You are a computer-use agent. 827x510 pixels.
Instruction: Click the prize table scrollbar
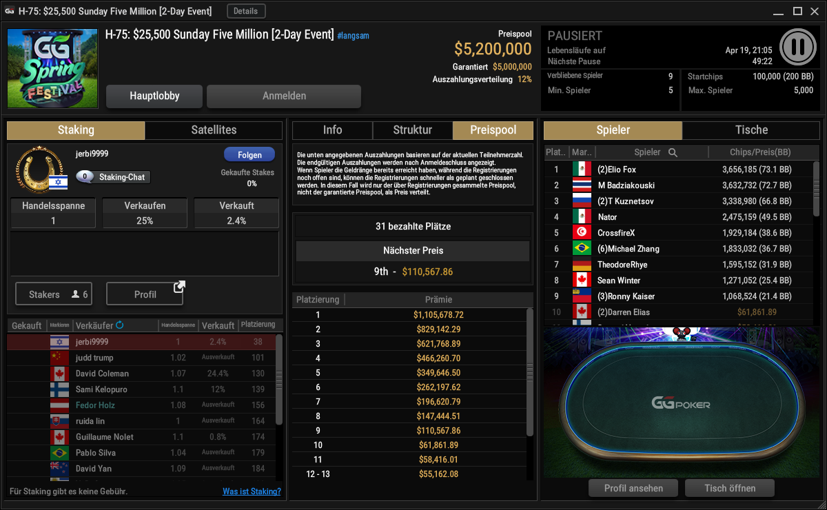[529, 372]
